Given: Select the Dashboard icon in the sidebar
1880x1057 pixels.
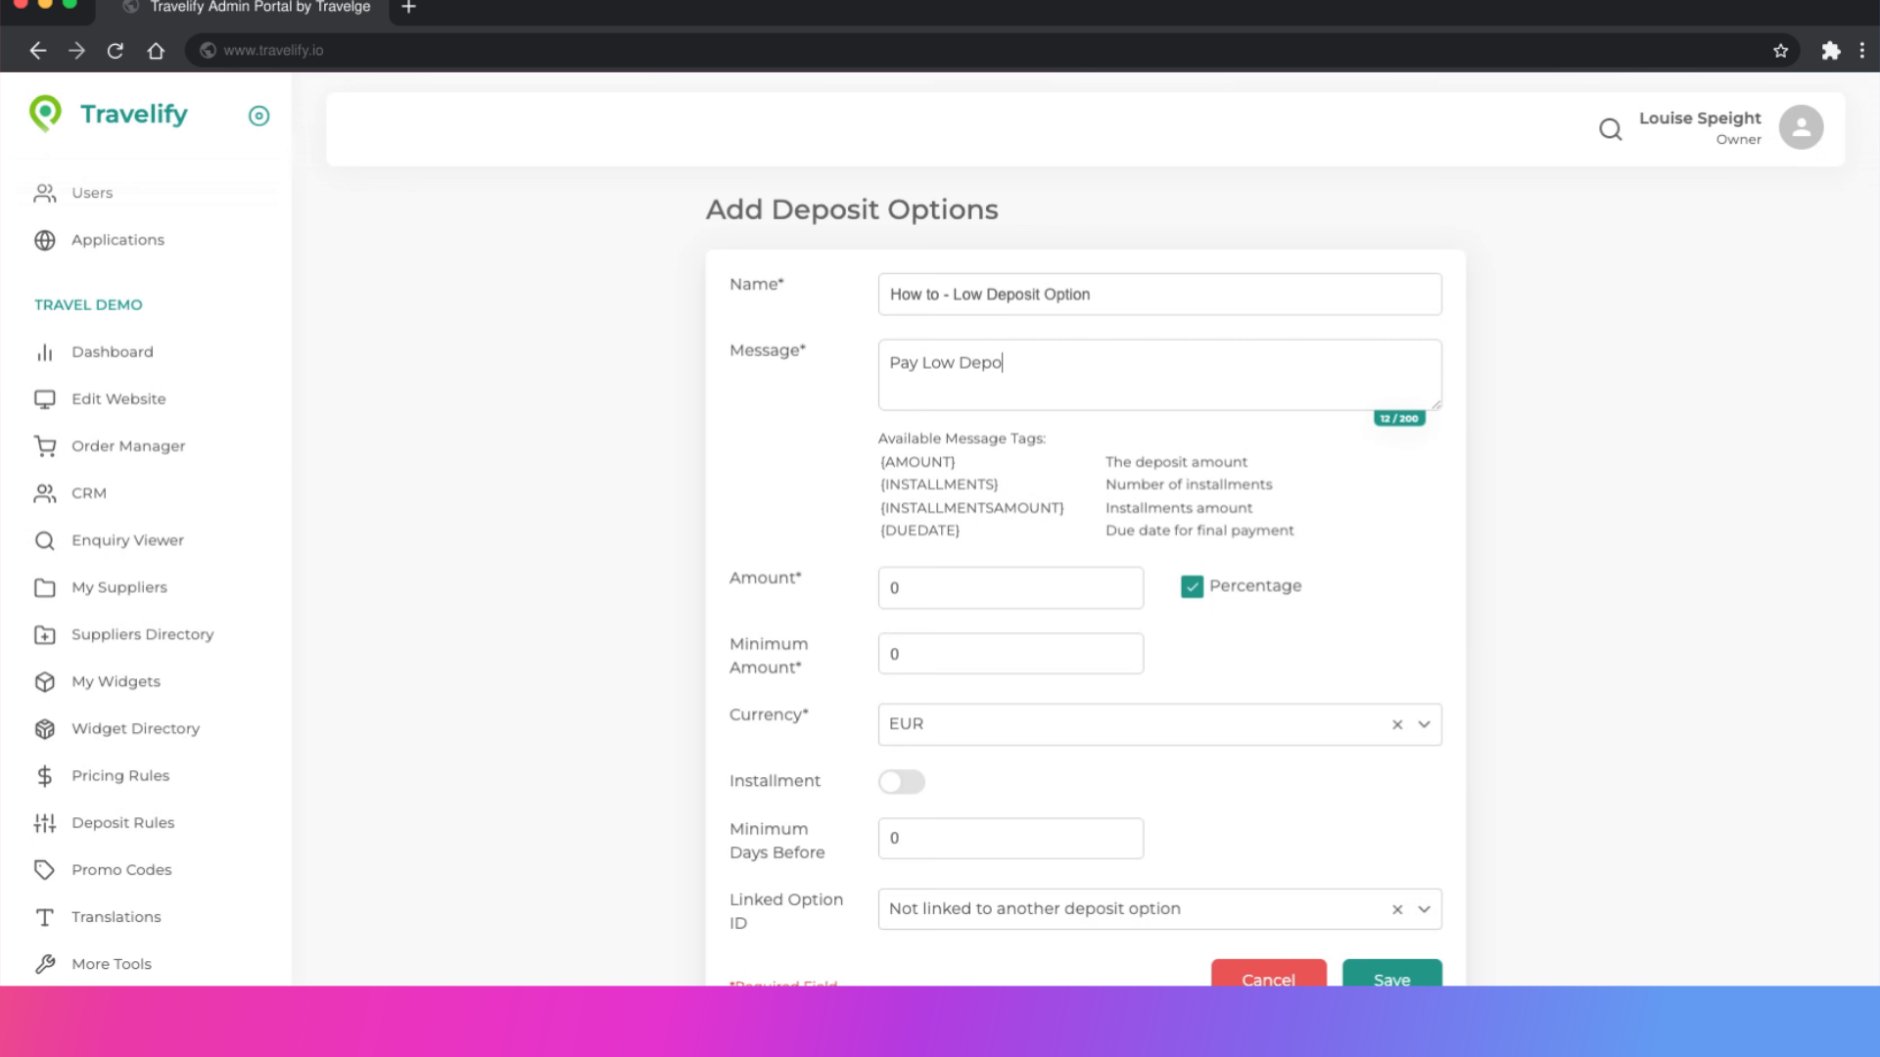Looking at the screenshot, I should point(45,351).
